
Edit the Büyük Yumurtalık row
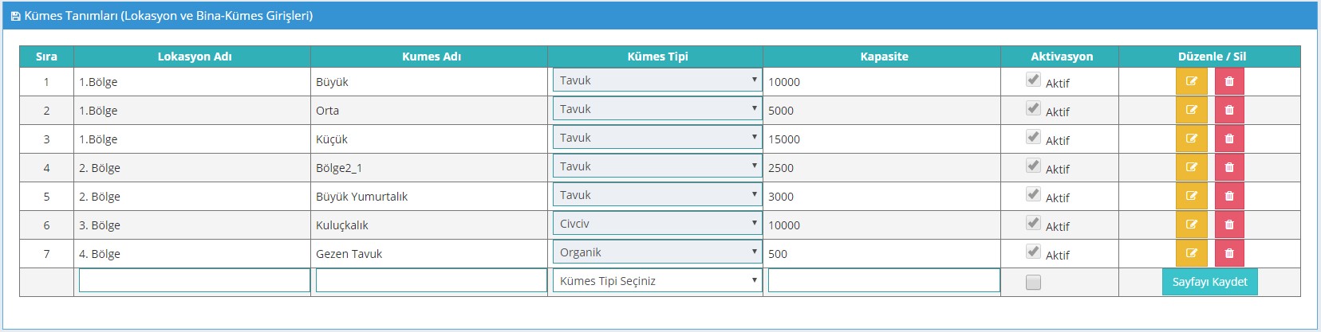(x=1191, y=196)
